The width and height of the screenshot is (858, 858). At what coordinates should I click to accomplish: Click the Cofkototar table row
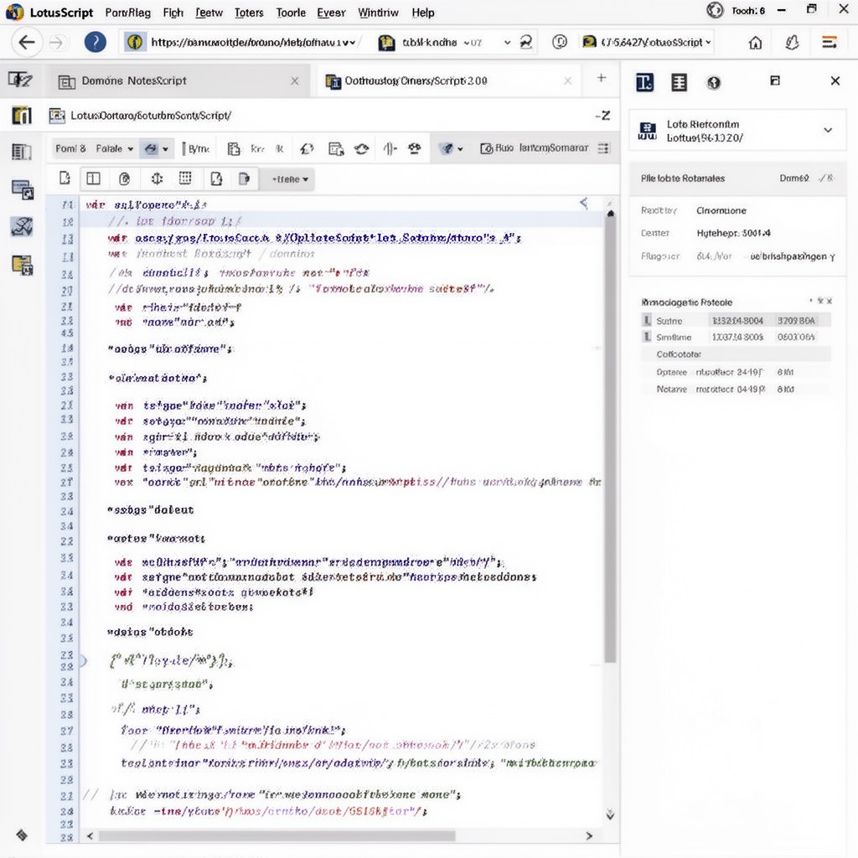736,354
